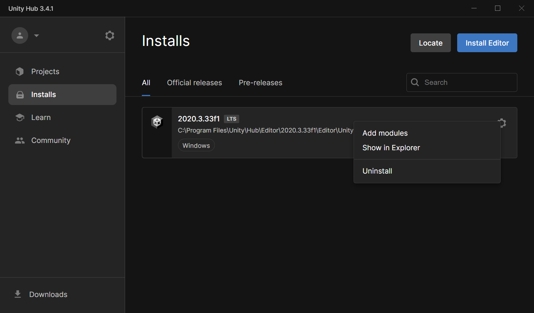Screen dimensions: 534x313
Task: Click the search magnifier icon
Action: click(415, 82)
